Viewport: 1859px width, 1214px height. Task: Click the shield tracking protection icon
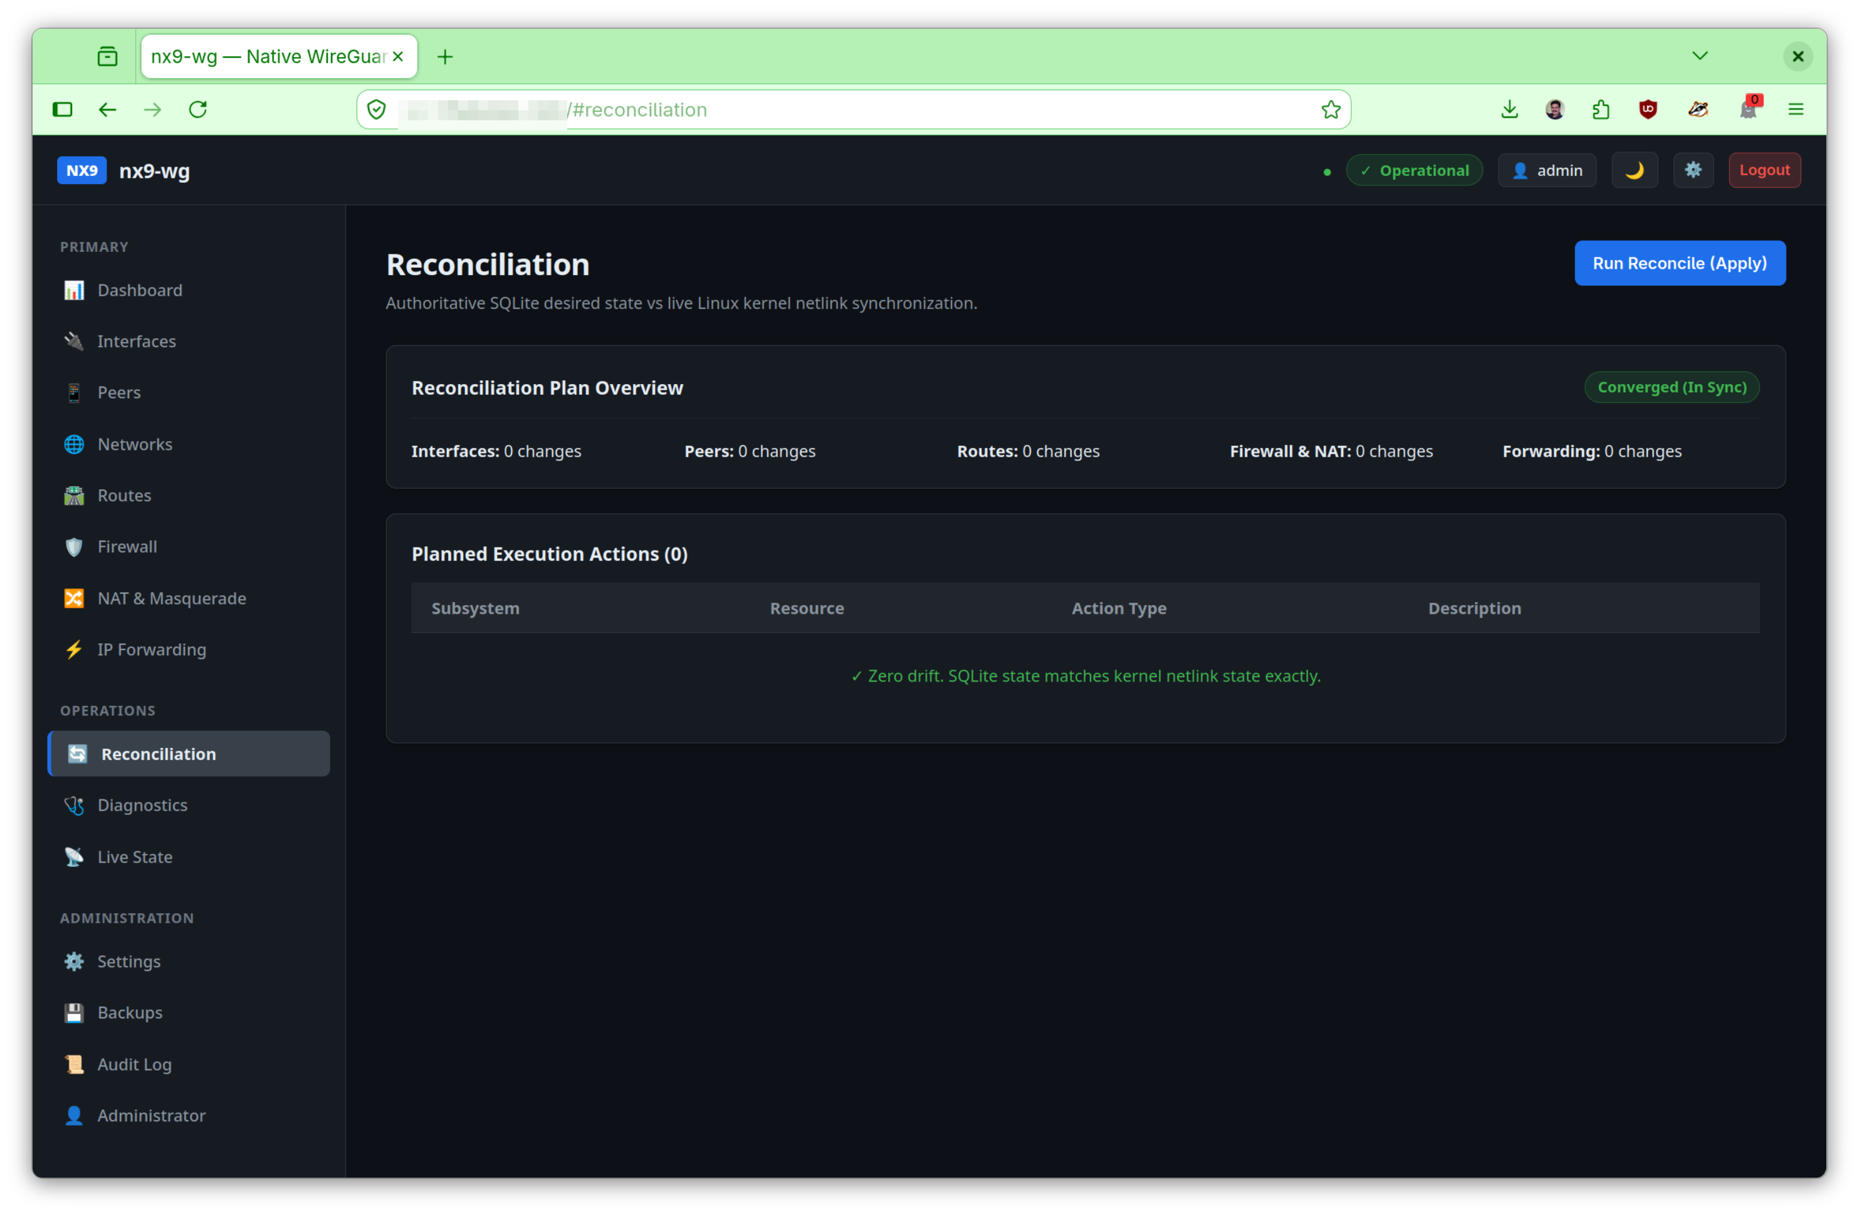(x=377, y=109)
